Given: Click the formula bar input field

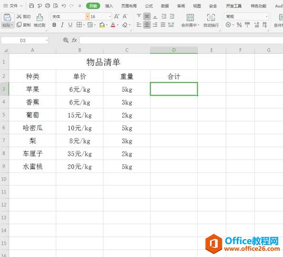Looking at the screenshot, I should (x=181, y=40).
